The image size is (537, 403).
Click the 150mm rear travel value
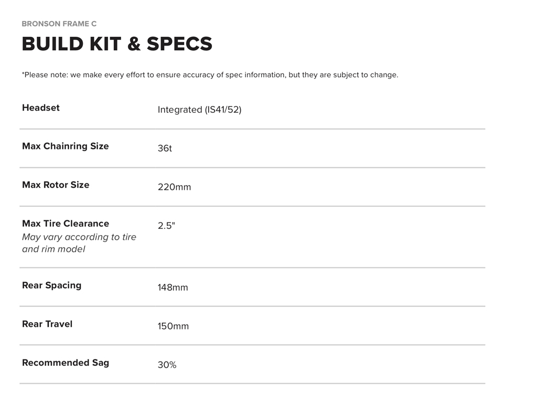click(x=173, y=326)
